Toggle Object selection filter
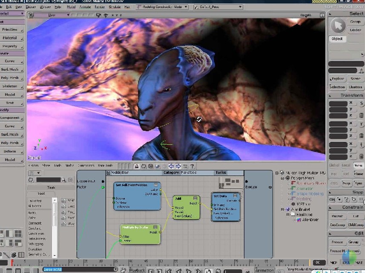The height and width of the screenshot is (273, 365). [x=337, y=39]
